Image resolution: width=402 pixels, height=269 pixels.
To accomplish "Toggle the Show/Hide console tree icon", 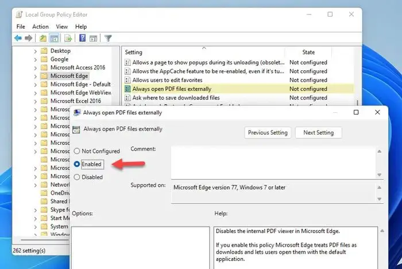I will pyautogui.click(x=54, y=38).
